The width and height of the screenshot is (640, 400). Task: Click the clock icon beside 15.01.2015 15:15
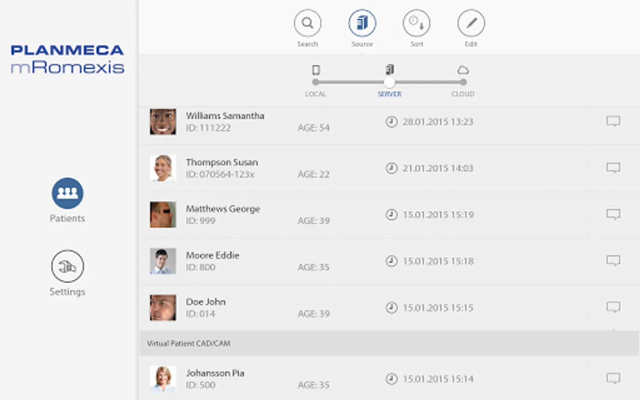[392, 308]
